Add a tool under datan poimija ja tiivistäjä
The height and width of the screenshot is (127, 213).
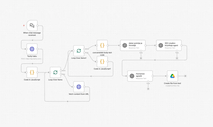point(141,58)
